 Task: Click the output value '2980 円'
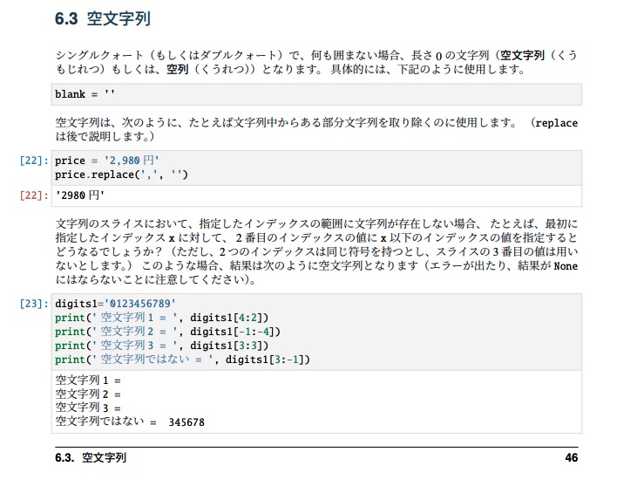coord(80,195)
